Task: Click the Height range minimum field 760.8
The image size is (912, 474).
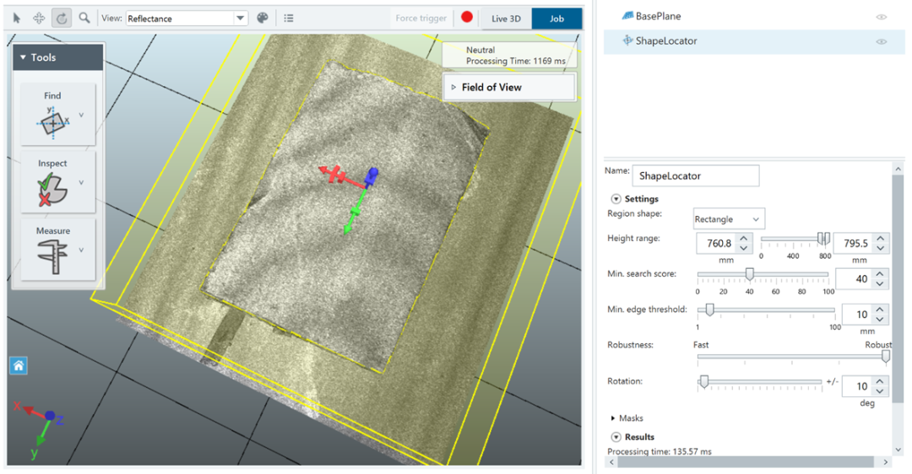Action: coord(717,244)
